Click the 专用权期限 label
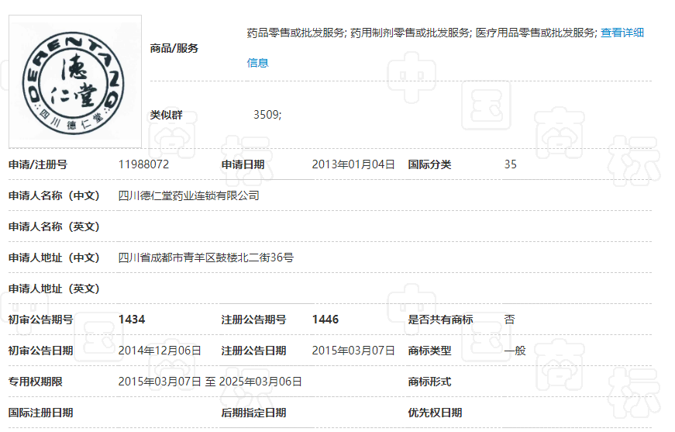 click(36, 382)
